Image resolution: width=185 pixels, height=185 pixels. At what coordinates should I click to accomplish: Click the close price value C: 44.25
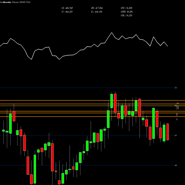[x=67, y=12]
